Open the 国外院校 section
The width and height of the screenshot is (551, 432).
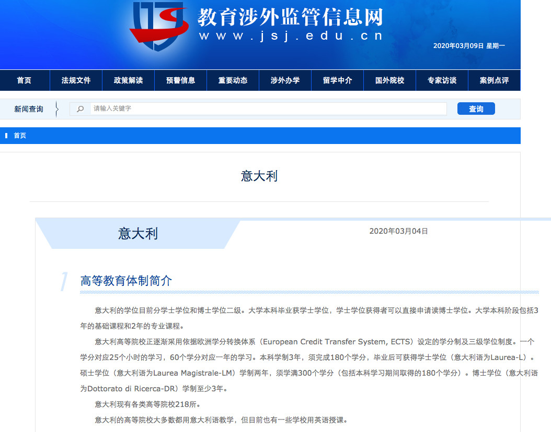pyautogui.click(x=389, y=80)
